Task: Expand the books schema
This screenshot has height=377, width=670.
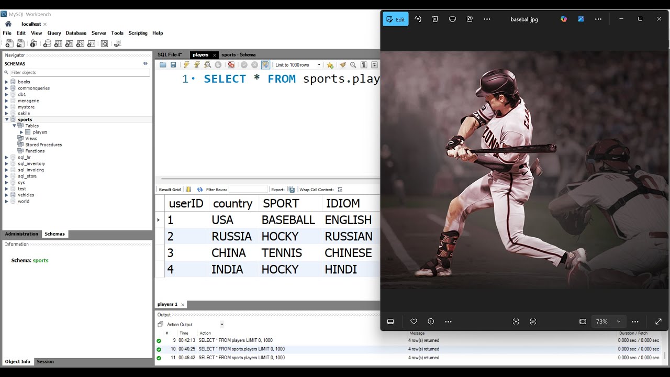Action: 7,82
